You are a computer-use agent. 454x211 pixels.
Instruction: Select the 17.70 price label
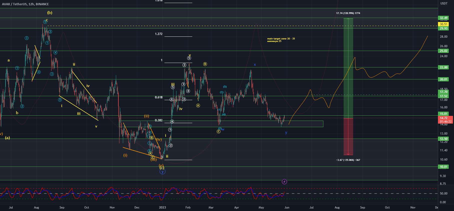443,92
